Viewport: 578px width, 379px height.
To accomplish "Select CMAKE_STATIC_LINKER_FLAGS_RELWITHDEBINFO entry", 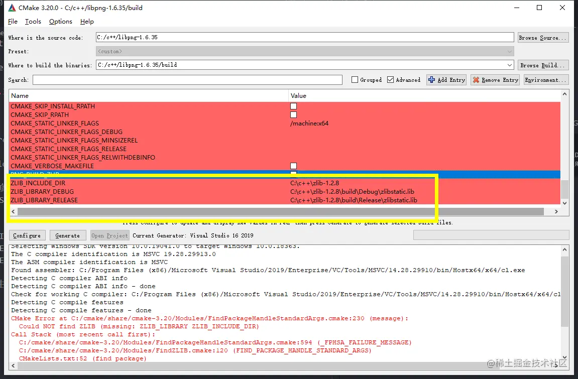I will pos(83,157).
